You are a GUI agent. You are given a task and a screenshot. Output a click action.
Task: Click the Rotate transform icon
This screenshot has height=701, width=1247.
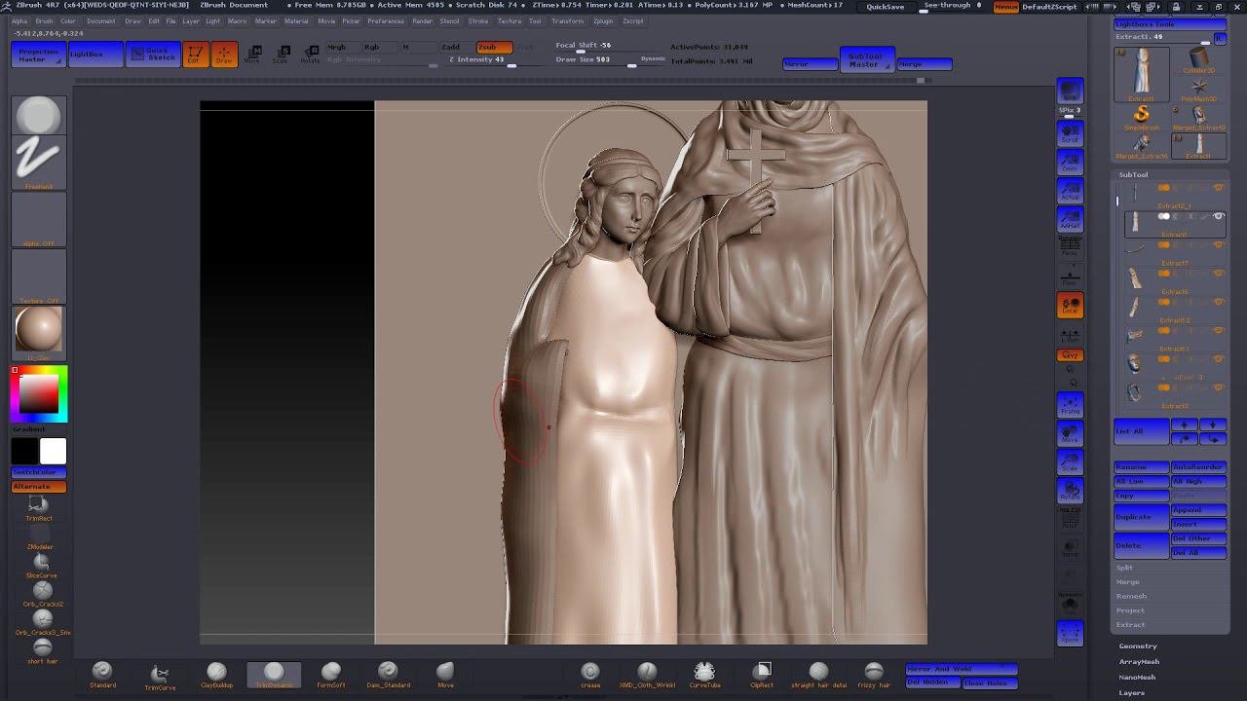[x=310, y=54]
